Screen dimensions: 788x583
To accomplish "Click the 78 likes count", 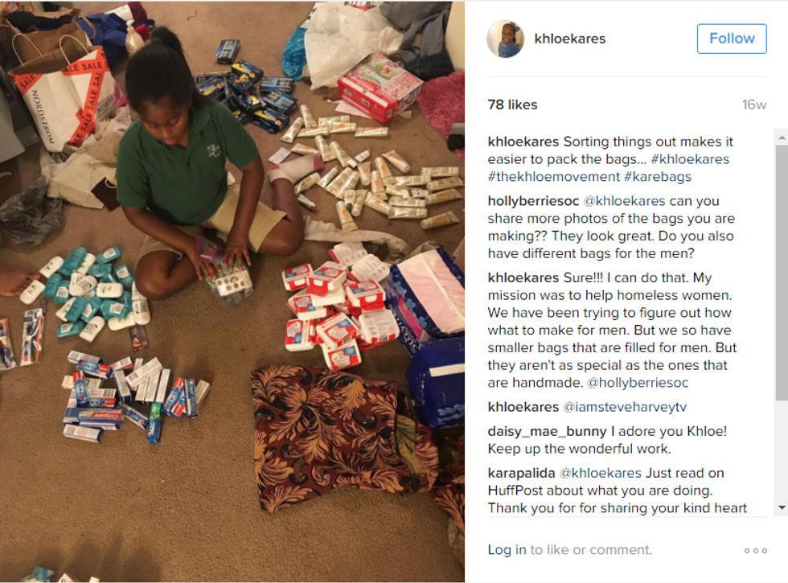I will [512, 105].
